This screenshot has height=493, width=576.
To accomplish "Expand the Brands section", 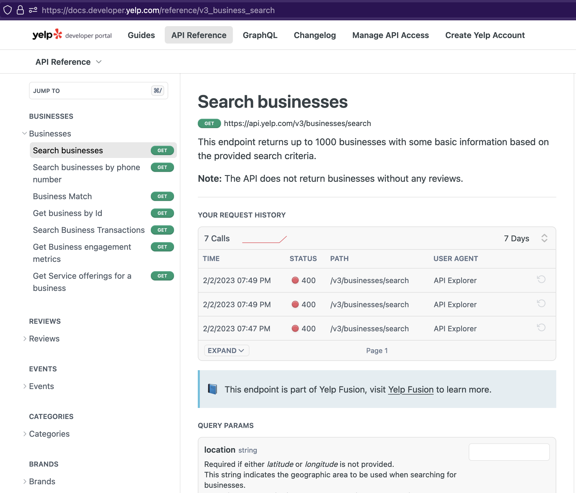I will pos(25,481).
